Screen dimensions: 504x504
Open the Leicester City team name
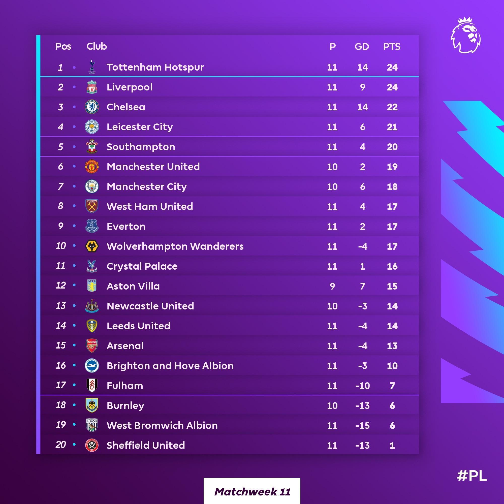pyautogui.click(x=140, y=127)
